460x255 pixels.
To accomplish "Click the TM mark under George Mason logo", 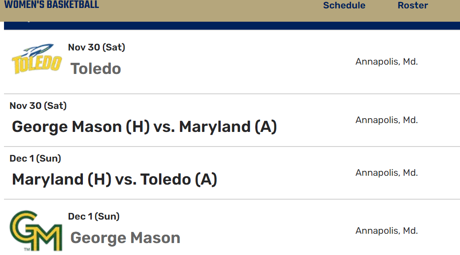I will 27,250.
